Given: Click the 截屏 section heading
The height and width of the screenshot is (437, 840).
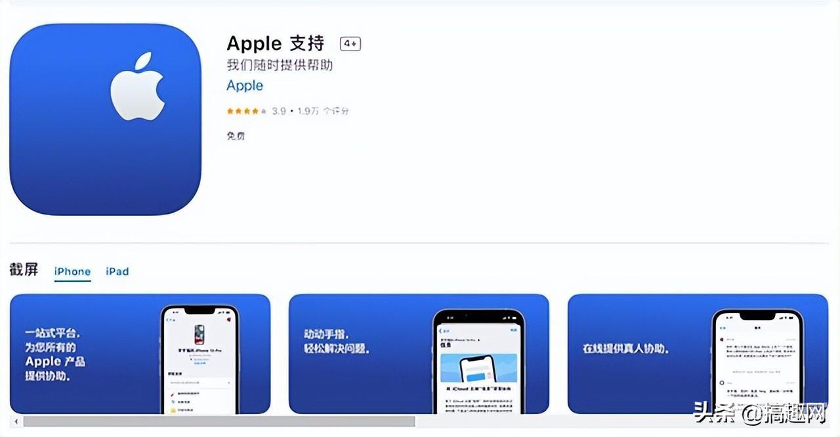Looking at the screenshot, I should tap(24, 270).
